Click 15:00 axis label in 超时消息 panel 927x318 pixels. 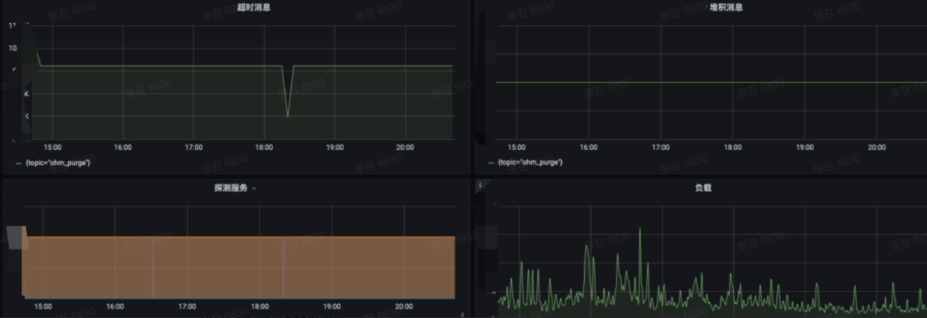(52, 147)
